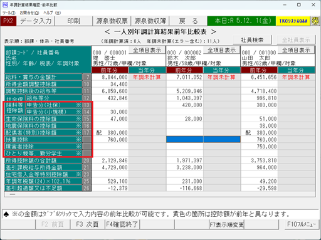321x240 pixels.
Task: Show all items for employee 001000
Action: pyautogui.click(x=296, y=50)
